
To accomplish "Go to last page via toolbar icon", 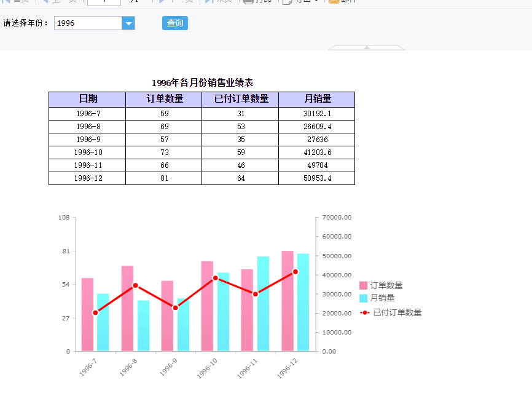I will tap(209, 1).
